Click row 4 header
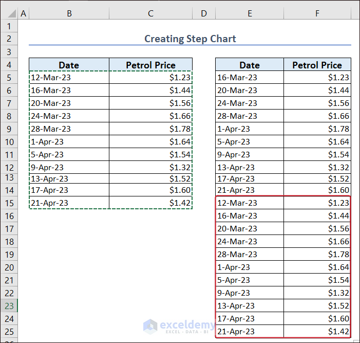Image resolution: width=360 pixels, height=343 pixels. [x=9, y=65]
